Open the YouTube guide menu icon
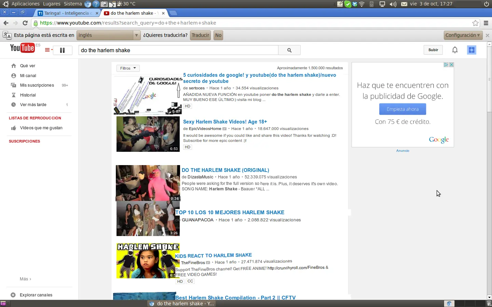The image size is (492, 307). [49, 50]
